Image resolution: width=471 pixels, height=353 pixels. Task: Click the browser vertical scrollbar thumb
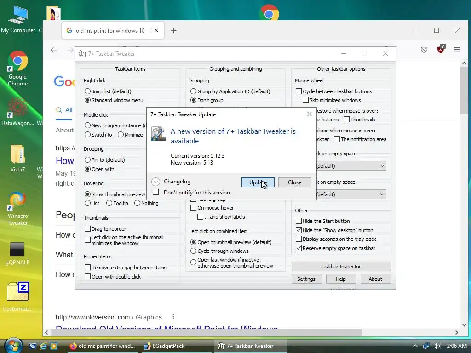coord(464,91)
